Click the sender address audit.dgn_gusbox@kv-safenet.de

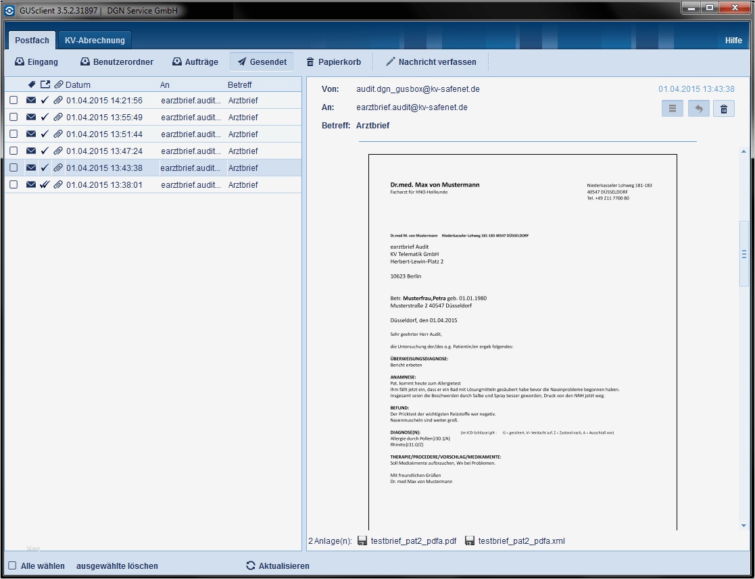[418, 89]
